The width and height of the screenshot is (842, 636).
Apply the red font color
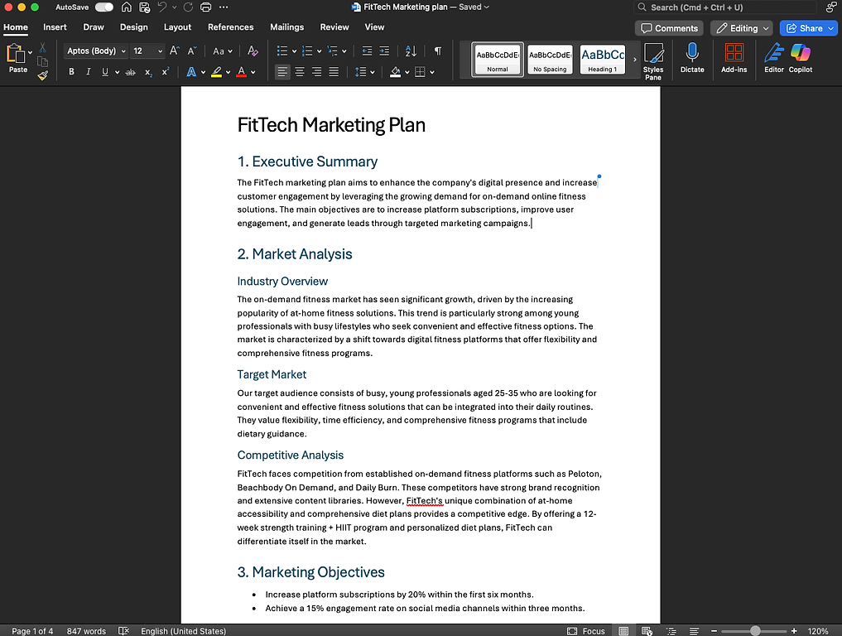[242, 72]
